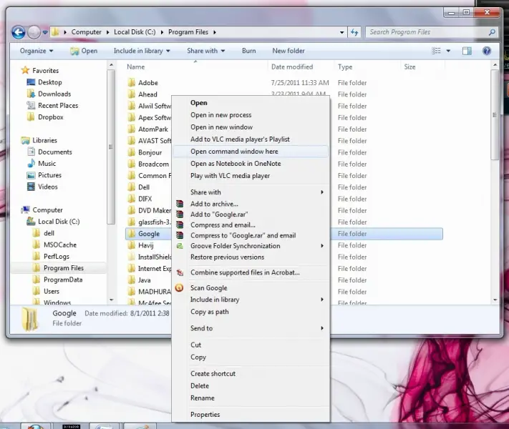Viewport: 509px width, 429px height.
Task: Expand the Include in library toolbar dropdown
Action: pos(142,51)
